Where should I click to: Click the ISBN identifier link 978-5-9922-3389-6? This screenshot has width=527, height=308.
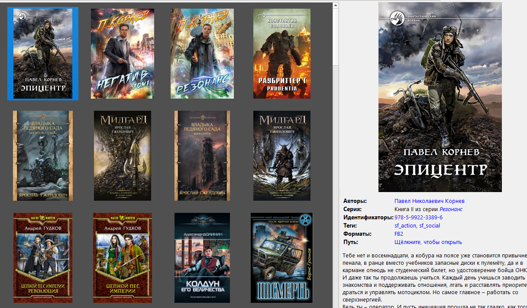coord(418,218)
